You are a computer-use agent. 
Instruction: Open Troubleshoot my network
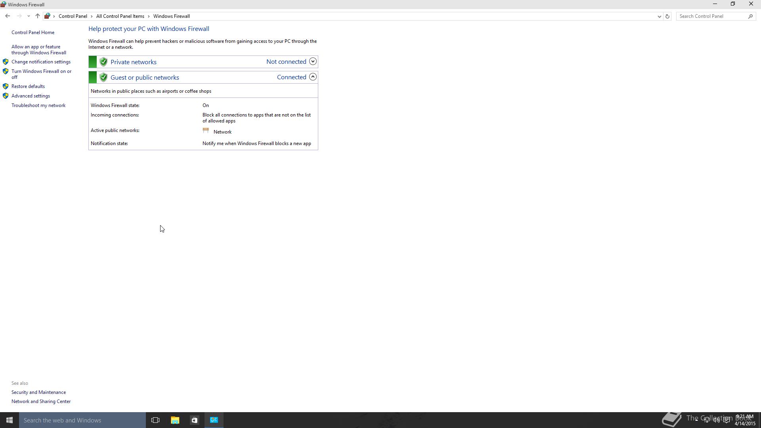(38, 105)
